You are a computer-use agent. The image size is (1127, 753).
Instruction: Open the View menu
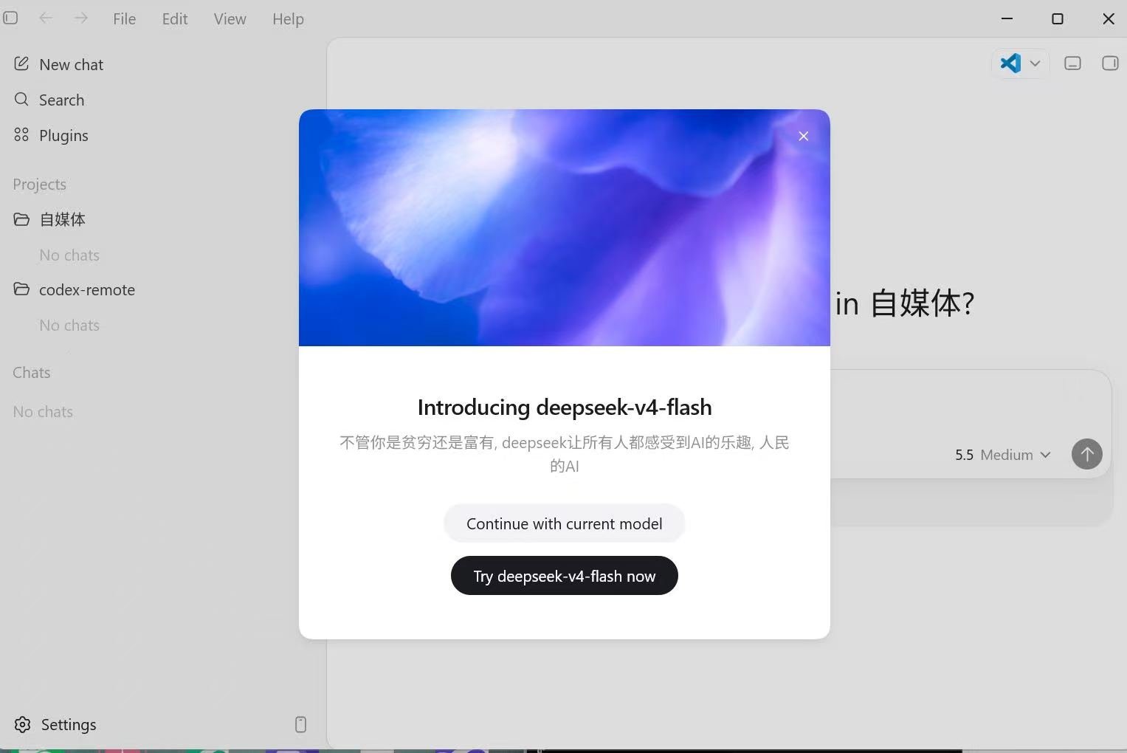click(230, 18)
